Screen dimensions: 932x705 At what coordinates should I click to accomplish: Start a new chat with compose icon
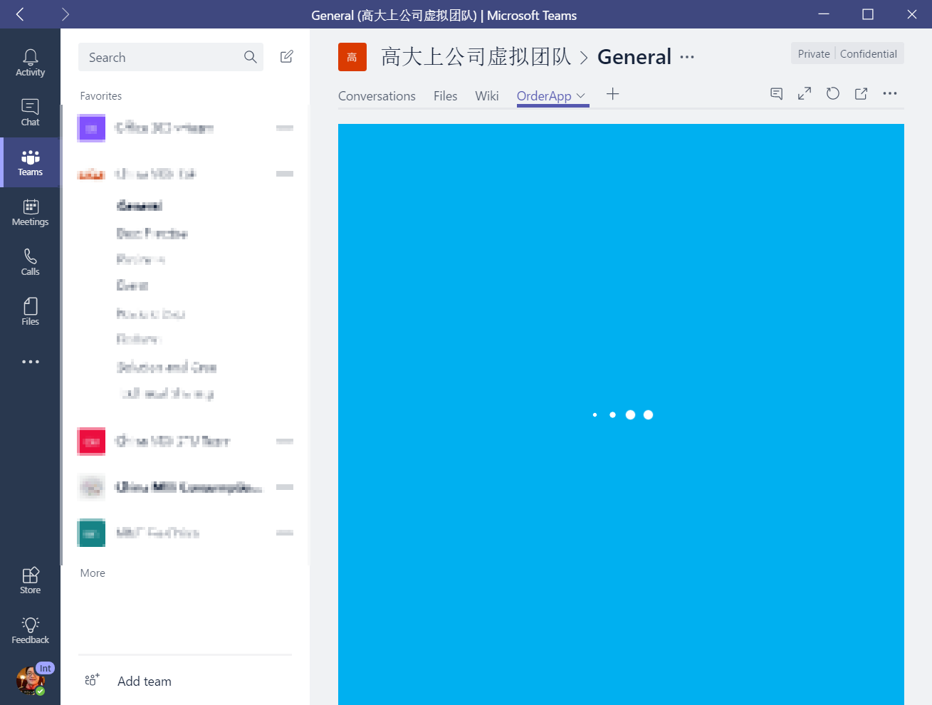pos(287,57)
